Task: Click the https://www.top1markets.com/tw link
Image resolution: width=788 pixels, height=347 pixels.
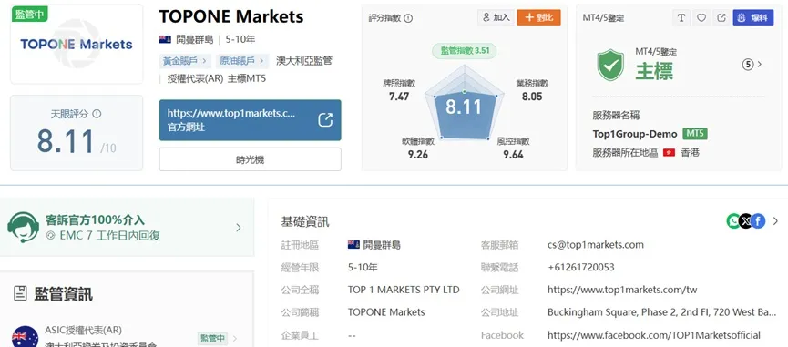Action: click(x=622, y=290)
